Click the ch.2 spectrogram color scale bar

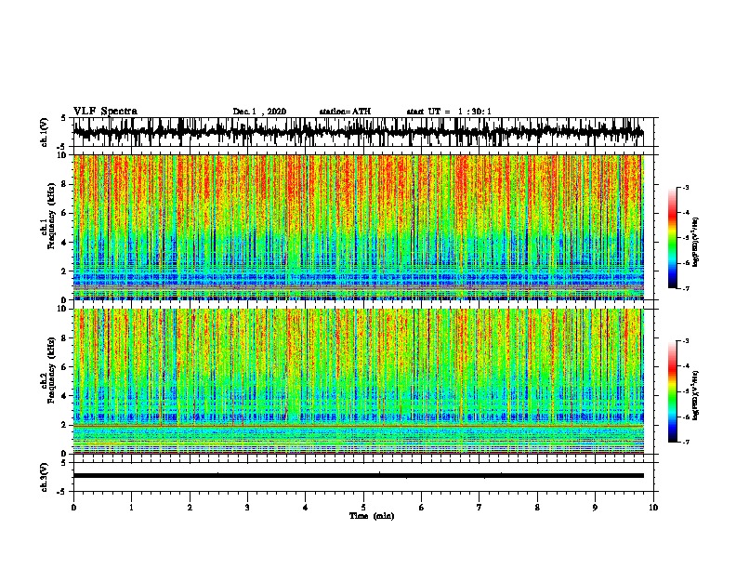coord(673,391)
